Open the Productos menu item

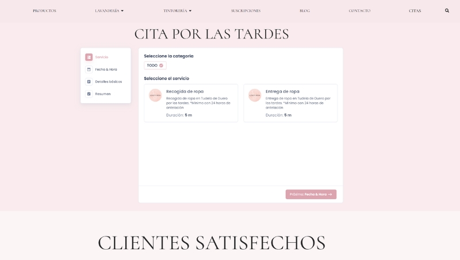[44, 10]
